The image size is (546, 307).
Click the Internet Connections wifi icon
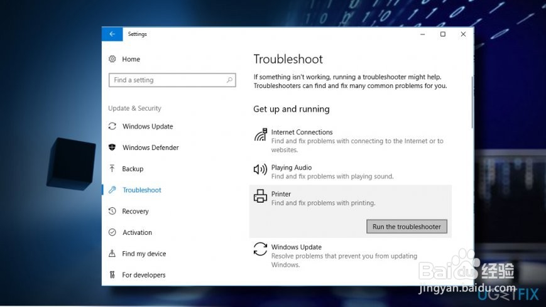pos(260,135)
